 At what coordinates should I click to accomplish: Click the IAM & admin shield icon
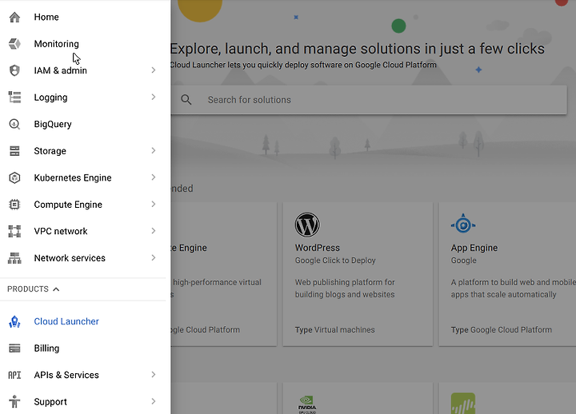(14, 70)
